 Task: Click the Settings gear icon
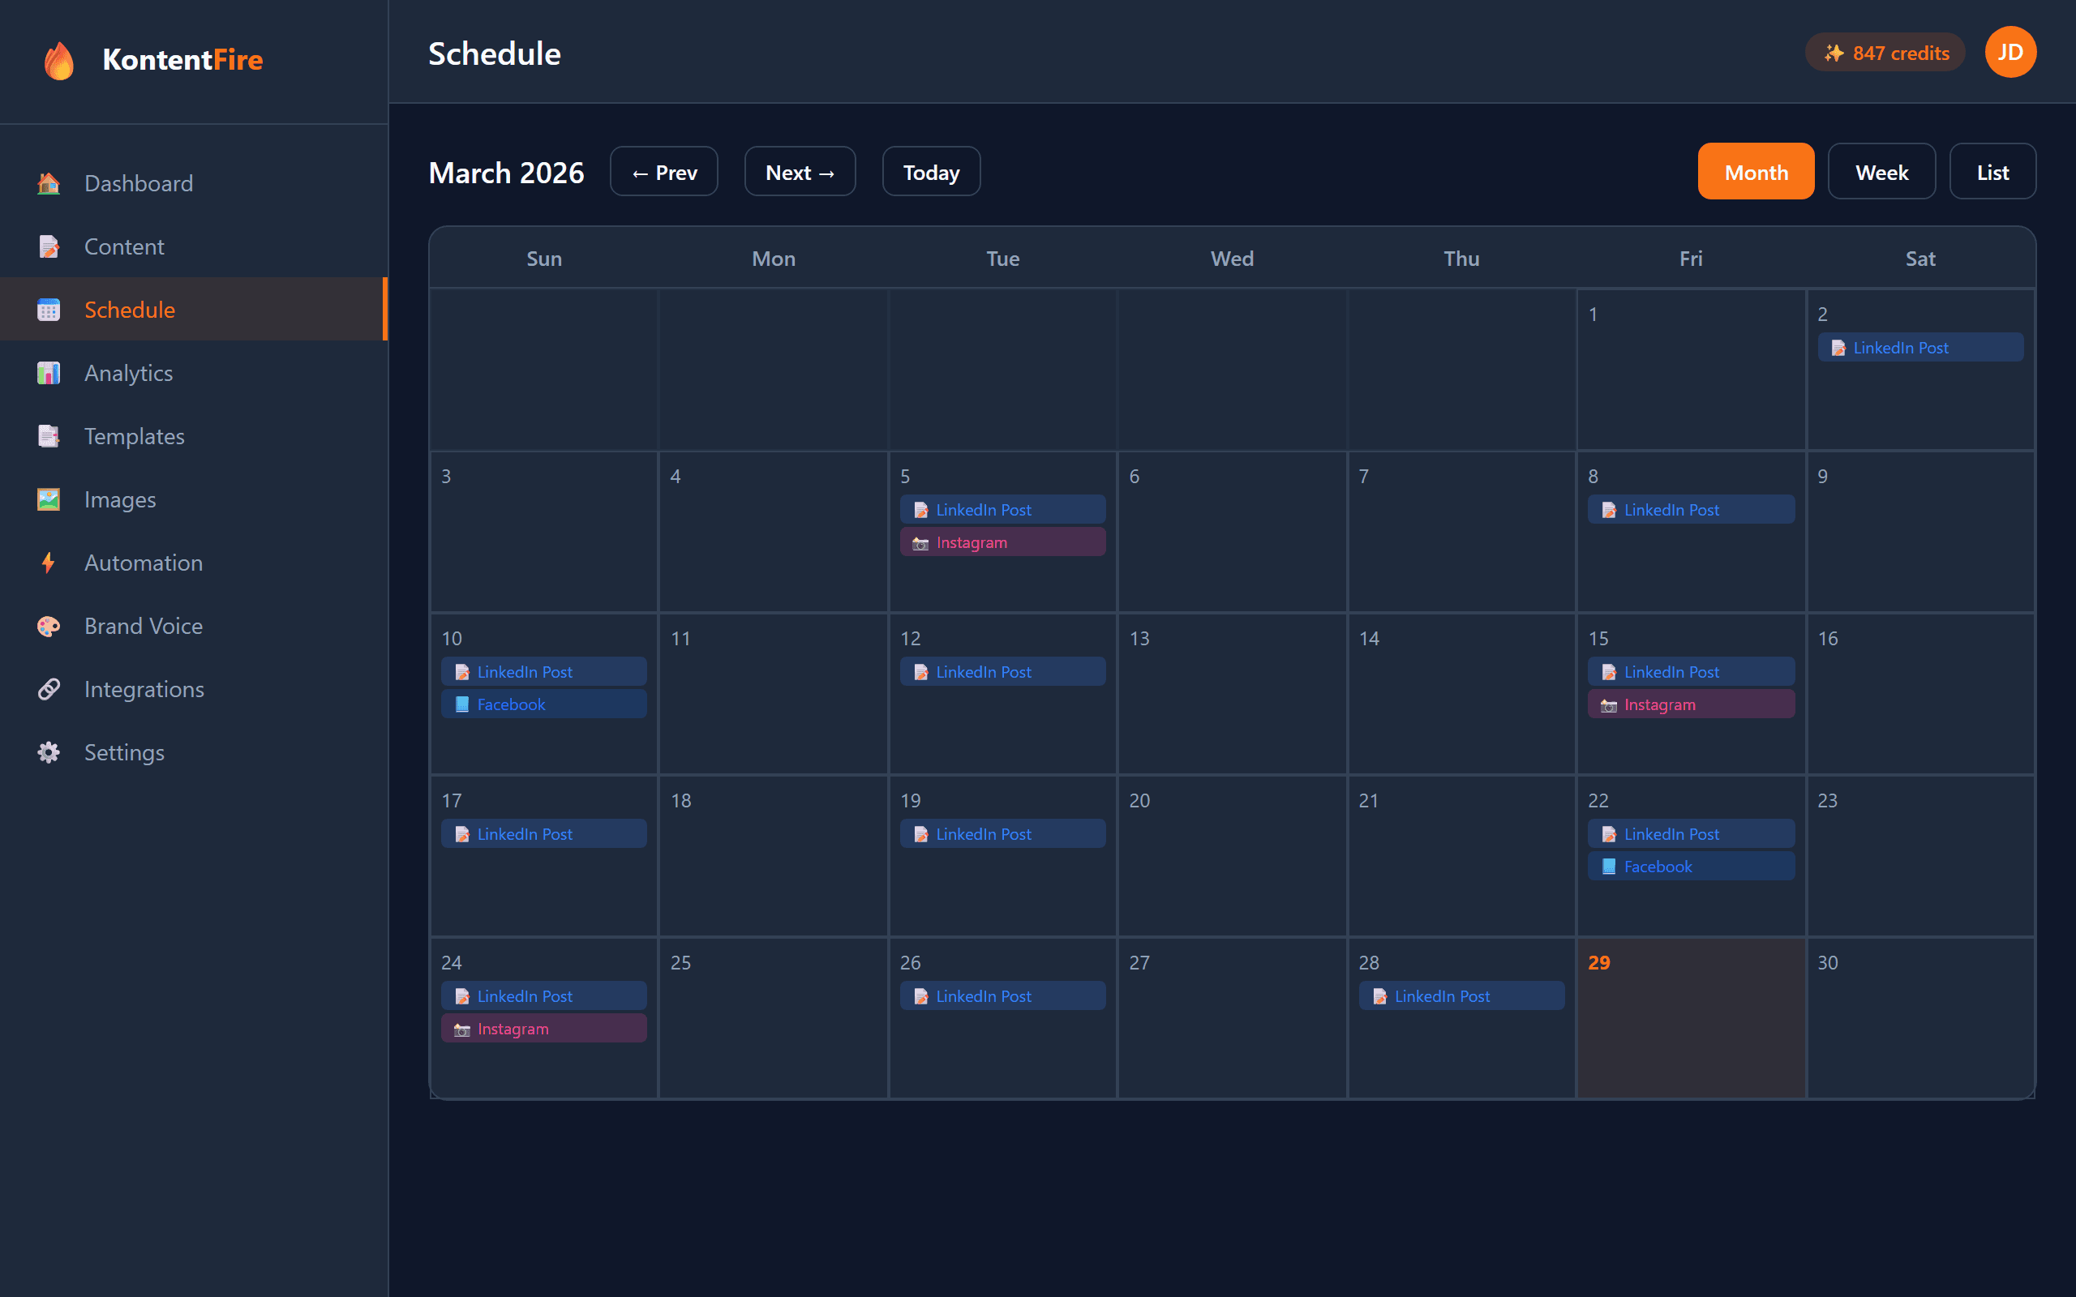49,752
